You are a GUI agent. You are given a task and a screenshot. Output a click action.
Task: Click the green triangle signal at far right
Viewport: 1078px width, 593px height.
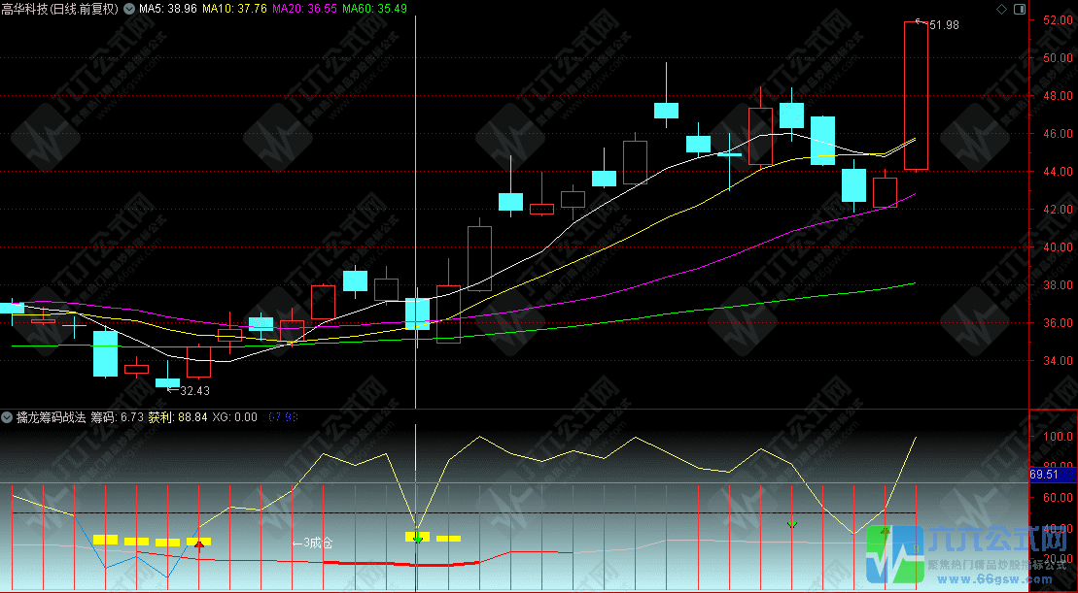pos(885,531)
